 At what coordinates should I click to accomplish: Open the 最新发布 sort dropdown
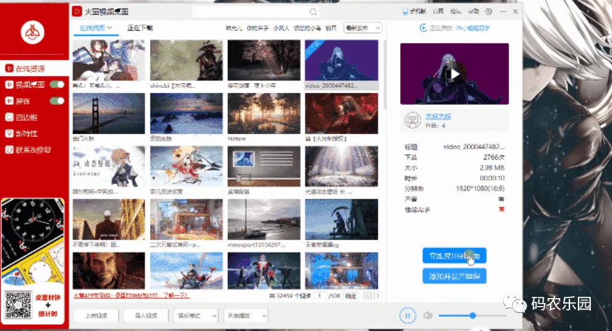[x=362, y=28]
